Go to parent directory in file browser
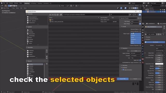Viewport: 166px width, 93px height. [55, 15]
